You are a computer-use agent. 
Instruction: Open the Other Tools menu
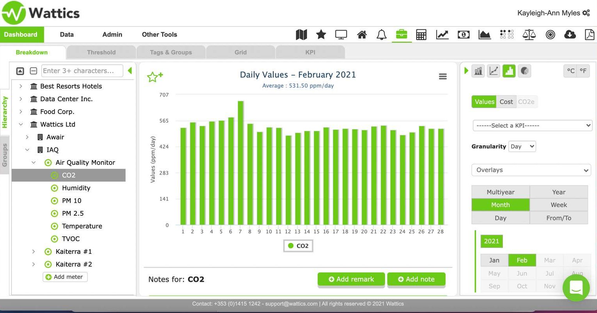click(159, 35)
